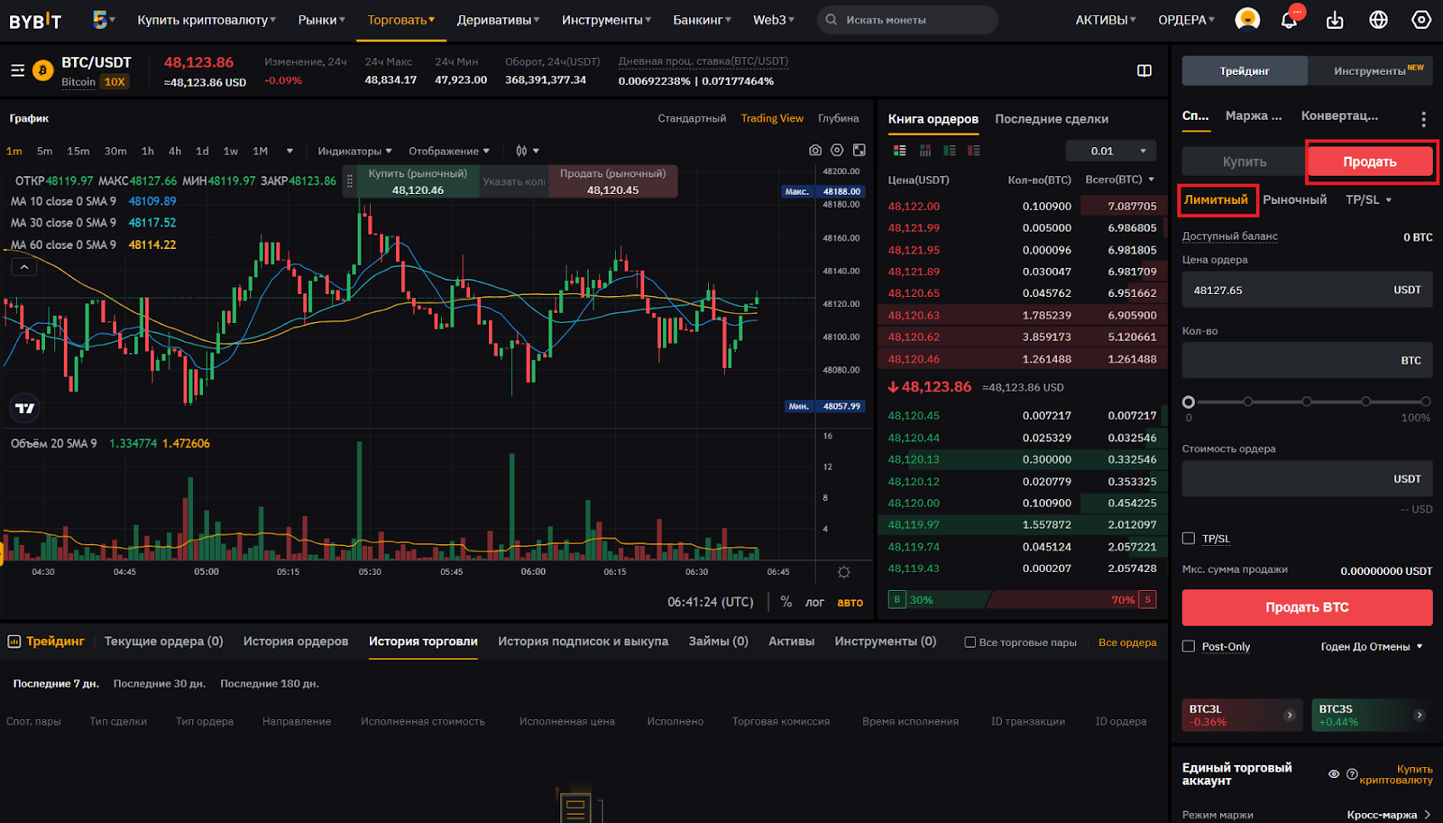The height and width of the screenshot is (823, 1443).
Task: Switch the chart to Standard view
Action: click(x=692, y=118)
